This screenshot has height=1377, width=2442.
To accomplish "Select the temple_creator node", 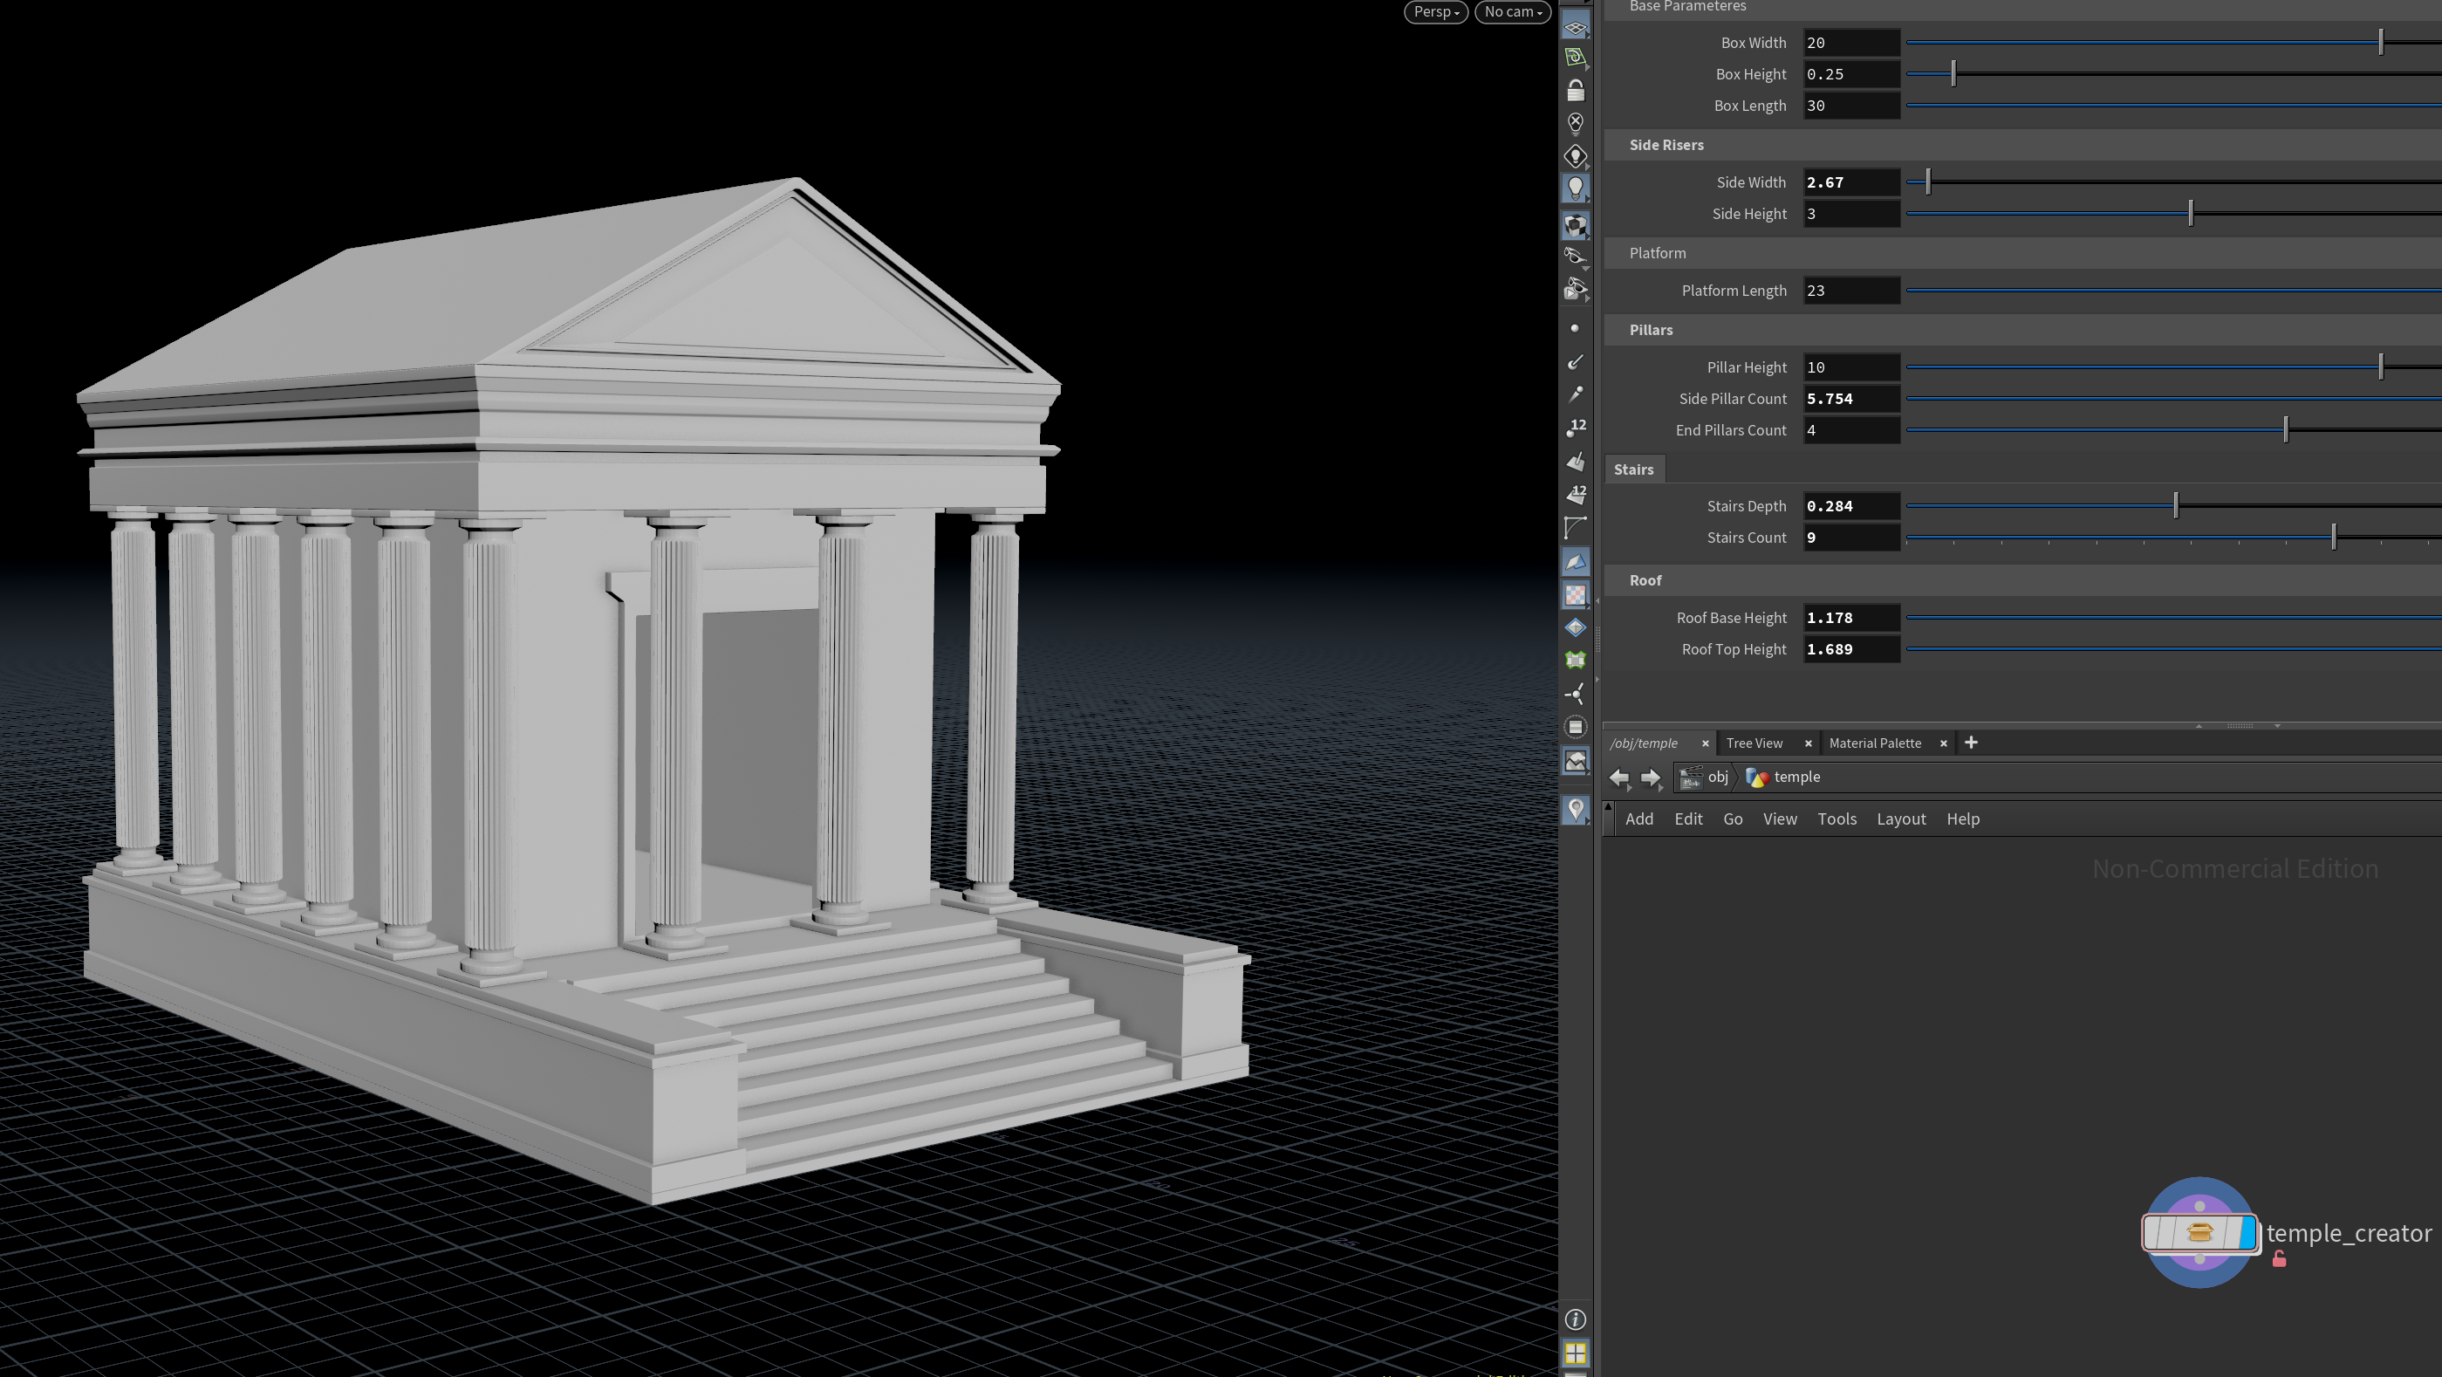I will click(2199, 1233).
